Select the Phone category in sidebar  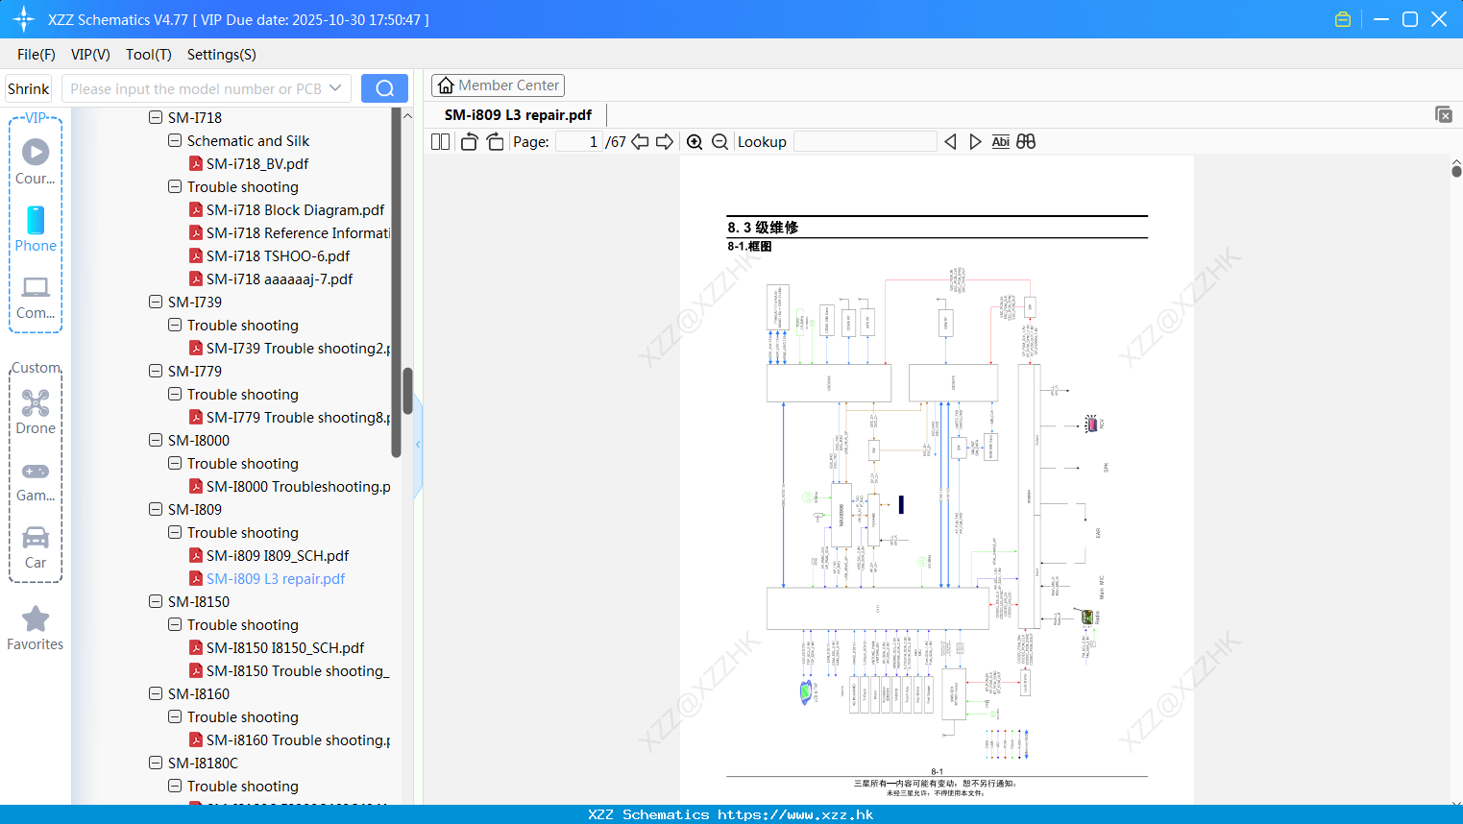coord(36,230)
